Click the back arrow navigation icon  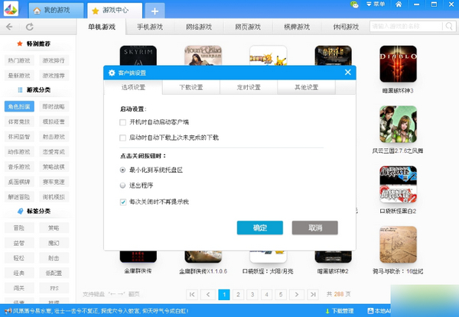(x=9, y=27)
